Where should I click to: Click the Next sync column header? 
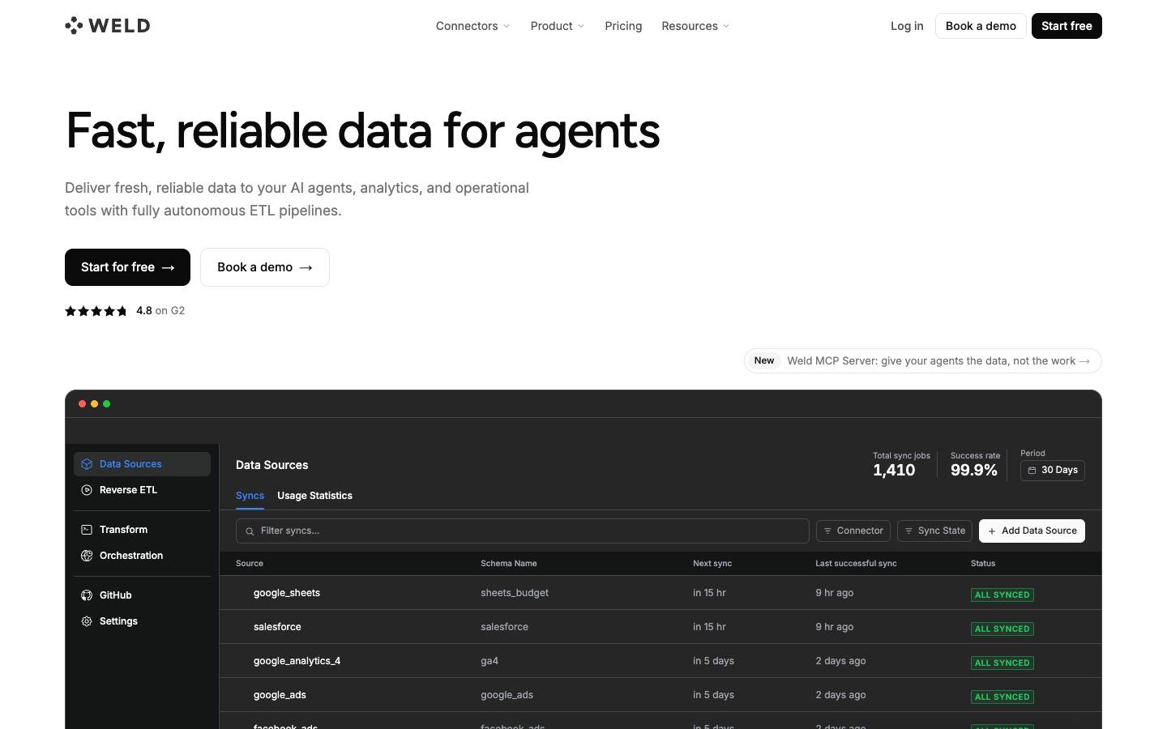click(x=712, y=563)
